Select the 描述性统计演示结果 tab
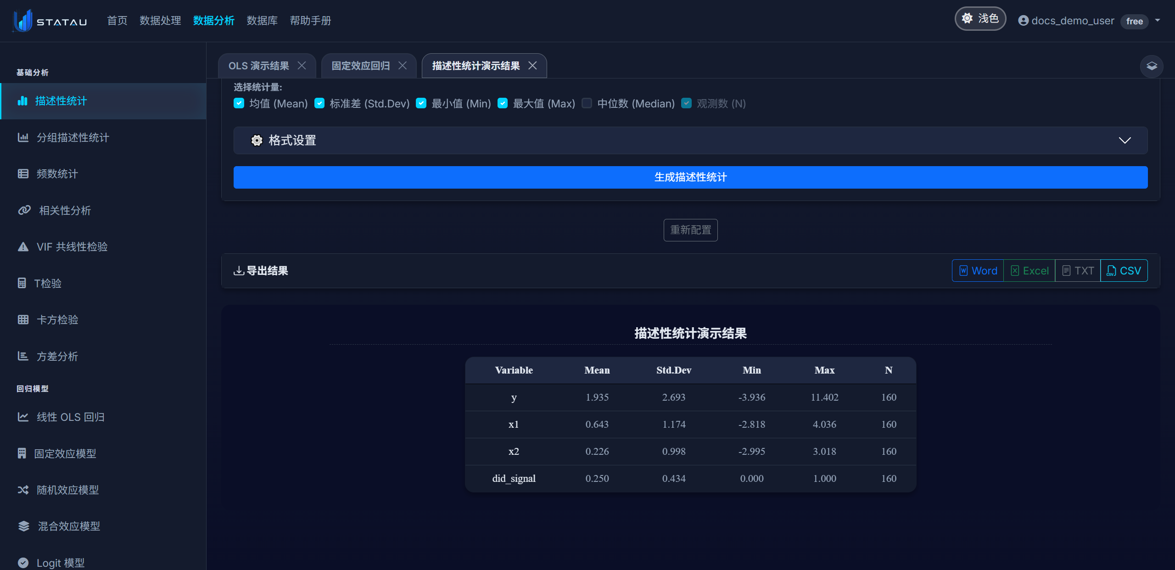The height and width of the screenshot is (570, 1175). (x=476, y=66)
